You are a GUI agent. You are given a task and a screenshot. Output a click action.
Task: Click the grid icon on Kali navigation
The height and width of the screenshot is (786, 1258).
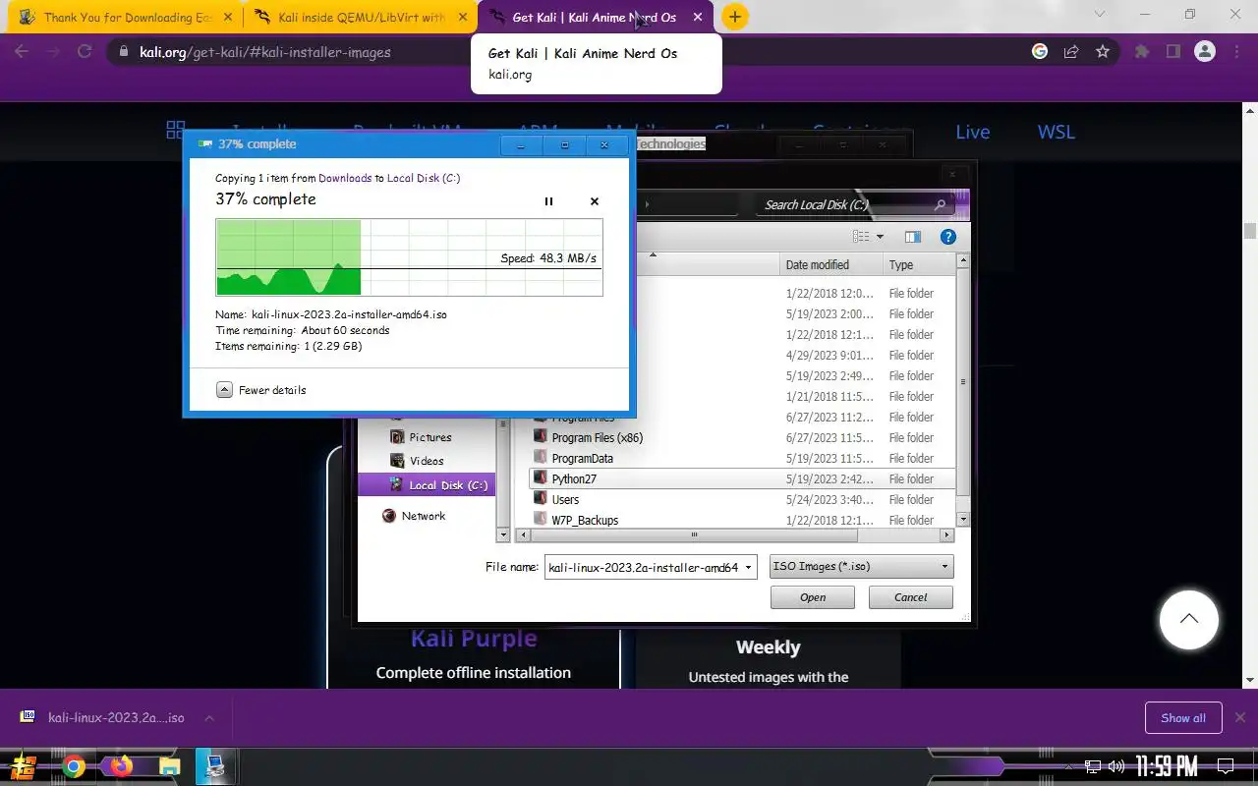[176, 129]
